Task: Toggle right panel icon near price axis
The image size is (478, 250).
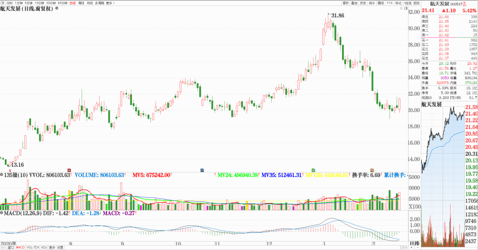Action: click(406, 8)
